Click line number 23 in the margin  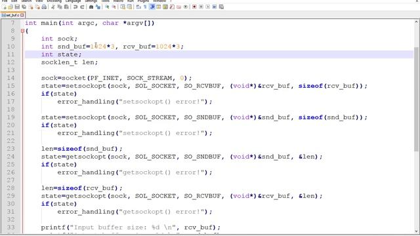click(10, 149)
